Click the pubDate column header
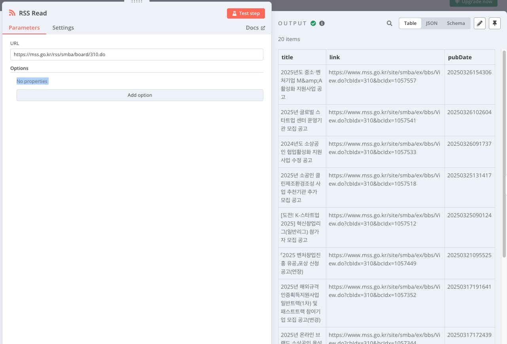 click(x=469, y=57)
